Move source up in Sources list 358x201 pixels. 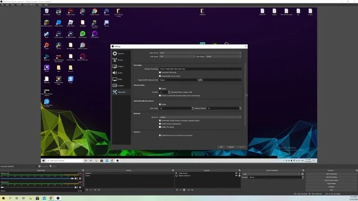pos(189,190)
